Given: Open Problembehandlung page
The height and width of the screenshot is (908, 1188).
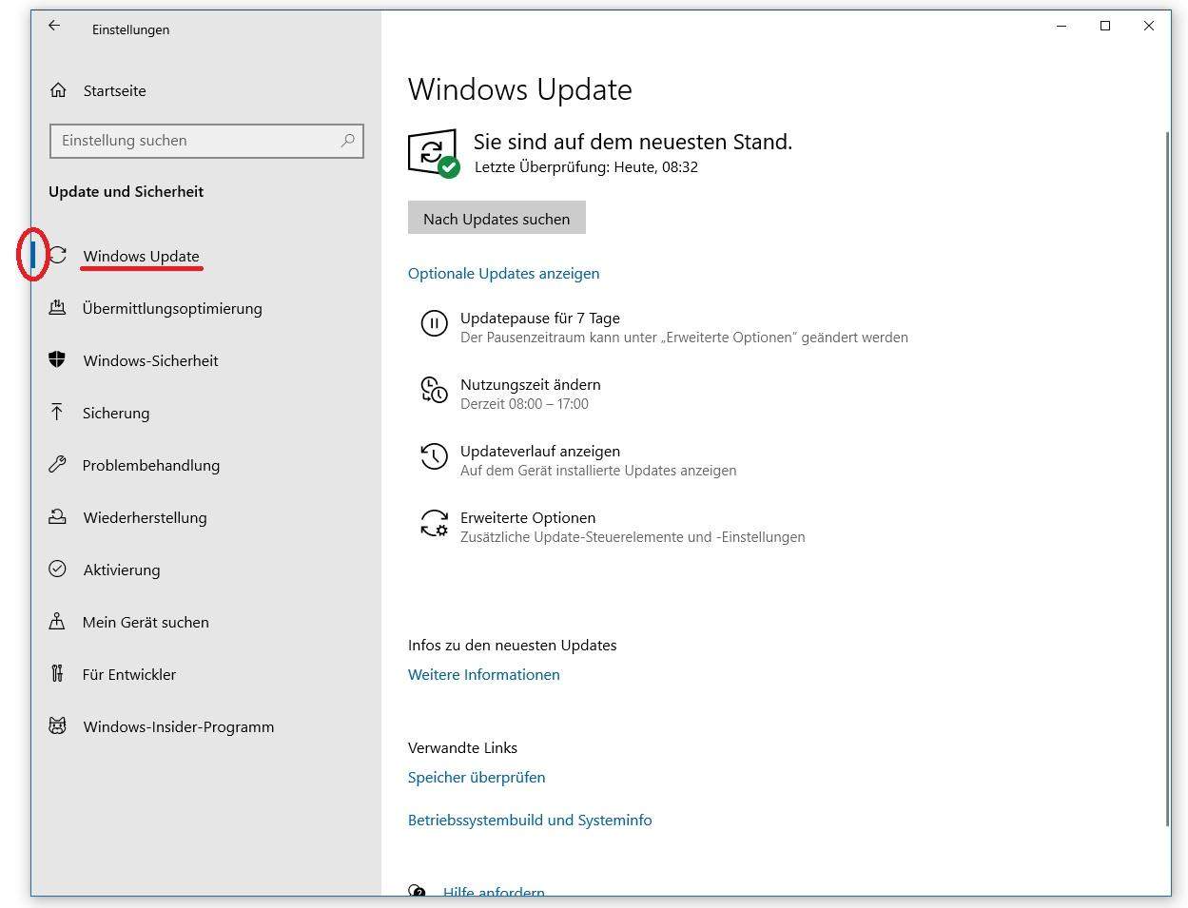Looking at the screenshot, I should 150,465.
